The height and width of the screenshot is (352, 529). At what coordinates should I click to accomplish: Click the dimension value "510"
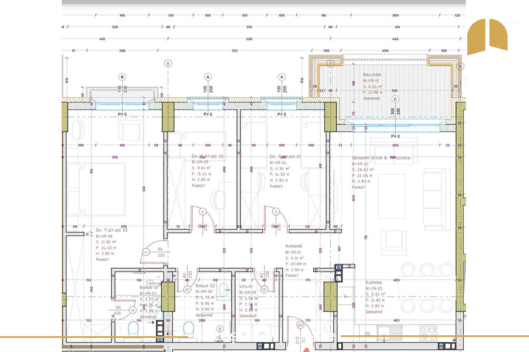pos(249,27)
